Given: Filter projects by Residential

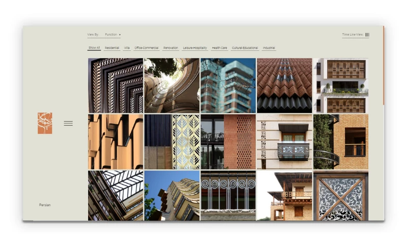Looking at the screenshot, I should tap(112, 48).
